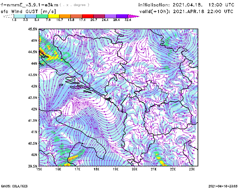Viewport: 244px width, 188px height.
Task: Click the light cyan 1.6–3.3 legend swatch
Action: click(x=20, y=16)
